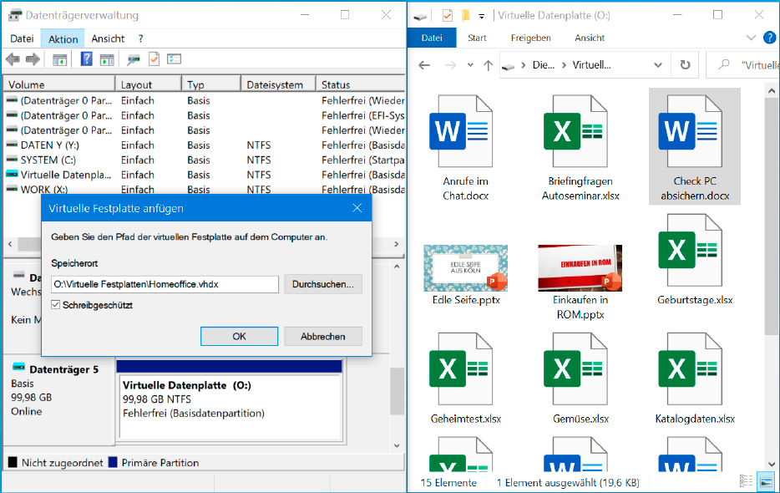Click disk pane scroll down arrow
This screenshot has height=493, width=780.
[x=397, y=445]
